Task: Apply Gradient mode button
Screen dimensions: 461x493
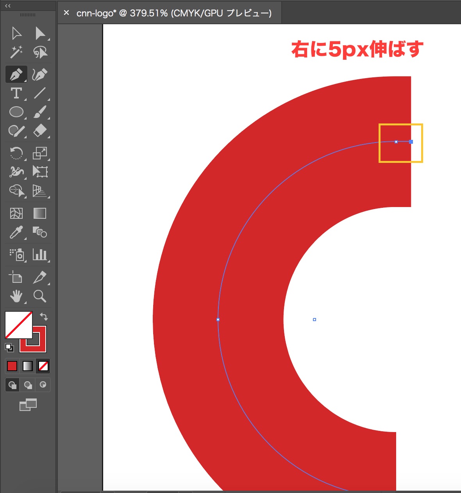Action: pos(28,366)
